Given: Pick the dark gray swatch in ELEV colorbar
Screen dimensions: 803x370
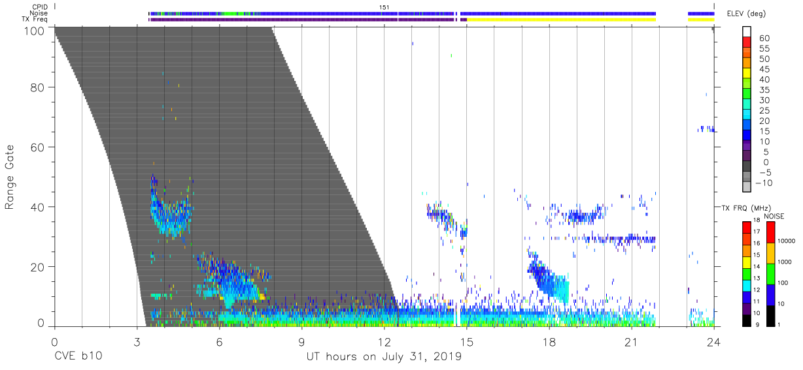Looking at the screenshot, I should click(747, 167).
